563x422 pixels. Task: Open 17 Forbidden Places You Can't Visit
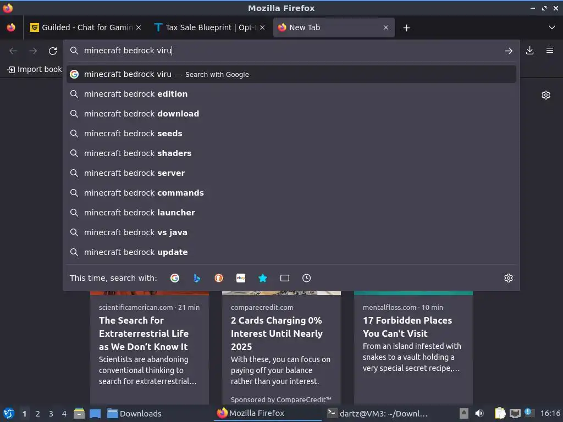coord(413,348)
